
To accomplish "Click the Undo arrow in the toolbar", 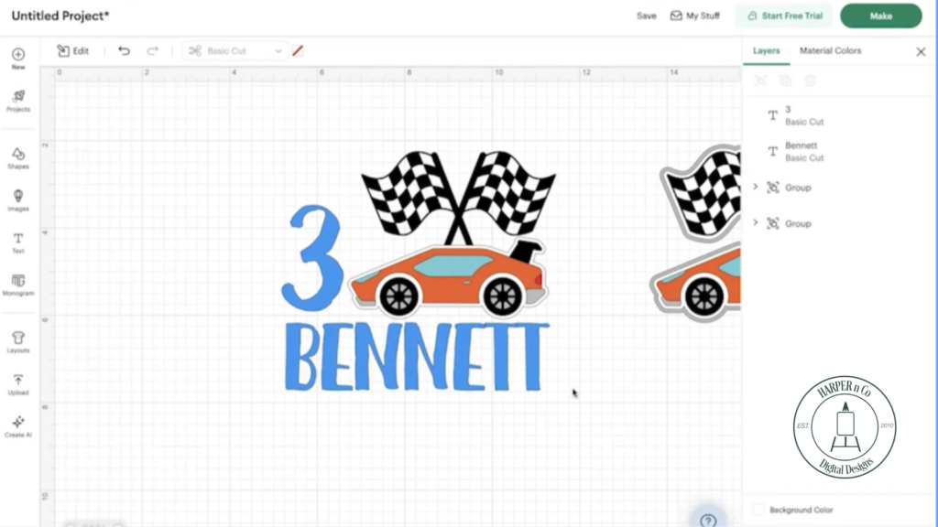I will point(125,50).
